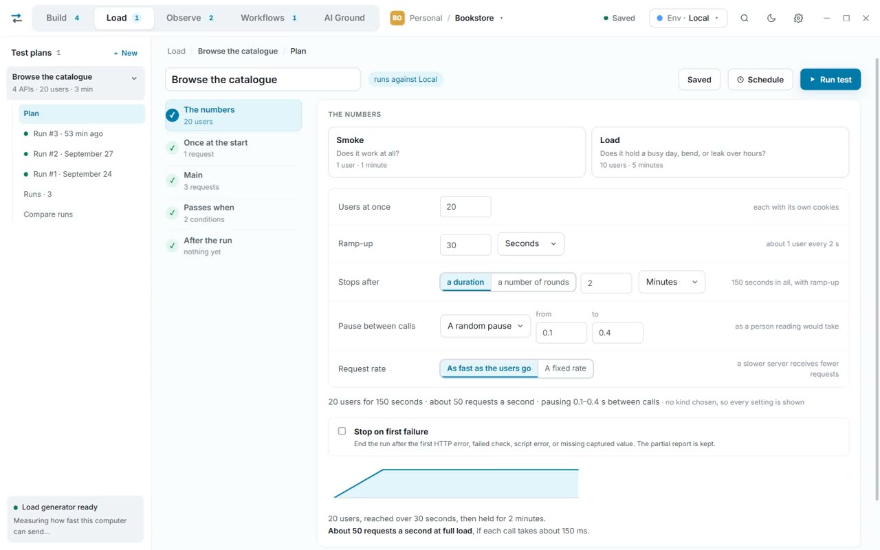
Task: Open the Stops after Minutes unit dropdown
Action: 672,282
